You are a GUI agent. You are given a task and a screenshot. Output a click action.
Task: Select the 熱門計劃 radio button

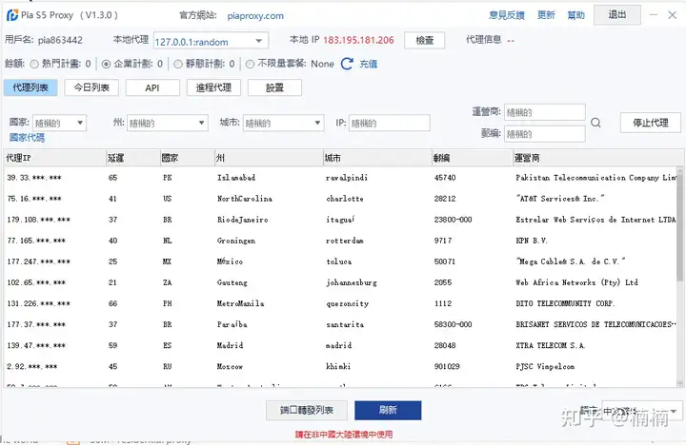(x=34, y=65)
